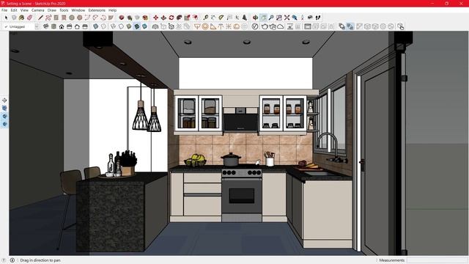The image size is (469, 264).
Task: Enable Shaded face style
Action: (x=129, y=26)
